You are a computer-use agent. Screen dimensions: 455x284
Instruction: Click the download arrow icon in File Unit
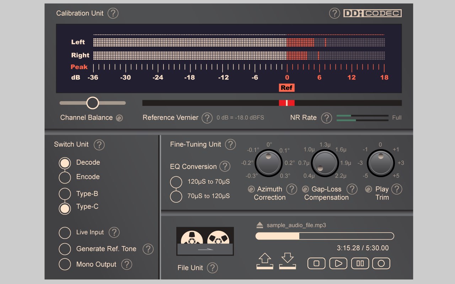(288, 261)
